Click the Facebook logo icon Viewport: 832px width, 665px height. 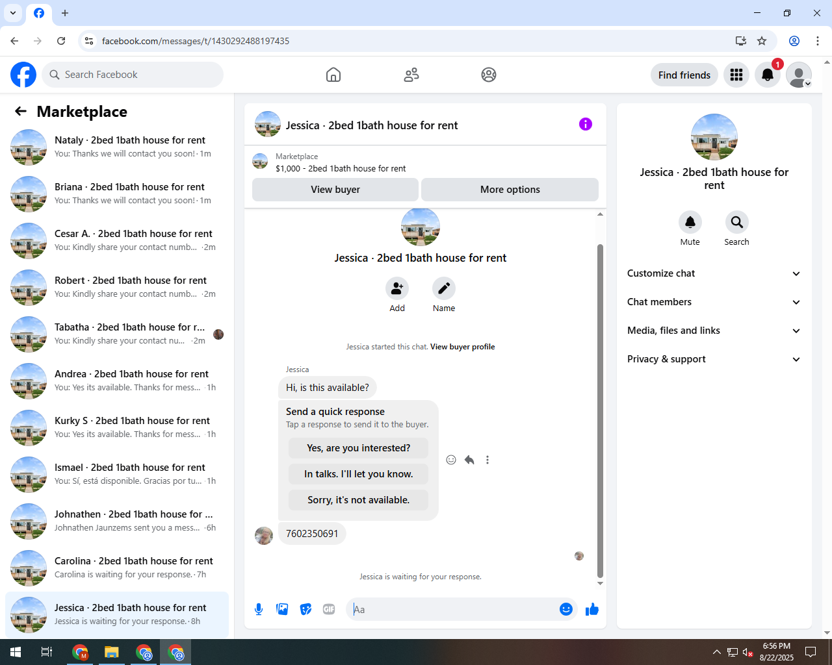pyautogui.click(x=23, y=75)
